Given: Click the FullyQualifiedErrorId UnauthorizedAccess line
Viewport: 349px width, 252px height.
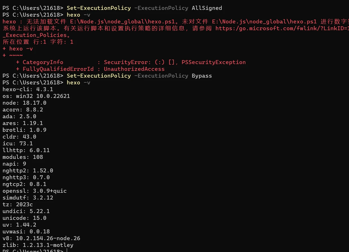Looking at the screenshot, I should 90,69.
